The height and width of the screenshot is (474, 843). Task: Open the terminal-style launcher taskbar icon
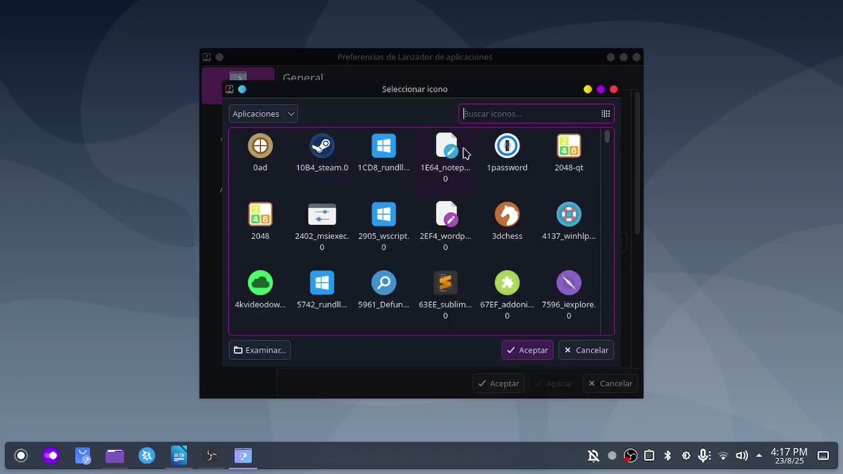pos(243,456)
